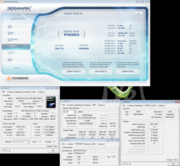Click the CPU-Z icon in Memory window title
Screen dimensions: 180x166
pyautogui.click(x=122, y=102)
